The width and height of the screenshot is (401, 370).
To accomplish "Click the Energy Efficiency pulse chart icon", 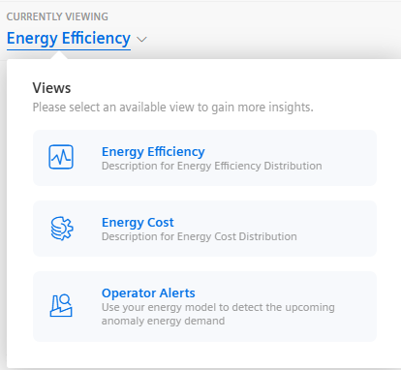I will pos(61,157).
